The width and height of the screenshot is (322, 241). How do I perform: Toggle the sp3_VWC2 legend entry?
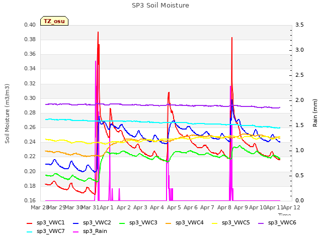point(92,223)
